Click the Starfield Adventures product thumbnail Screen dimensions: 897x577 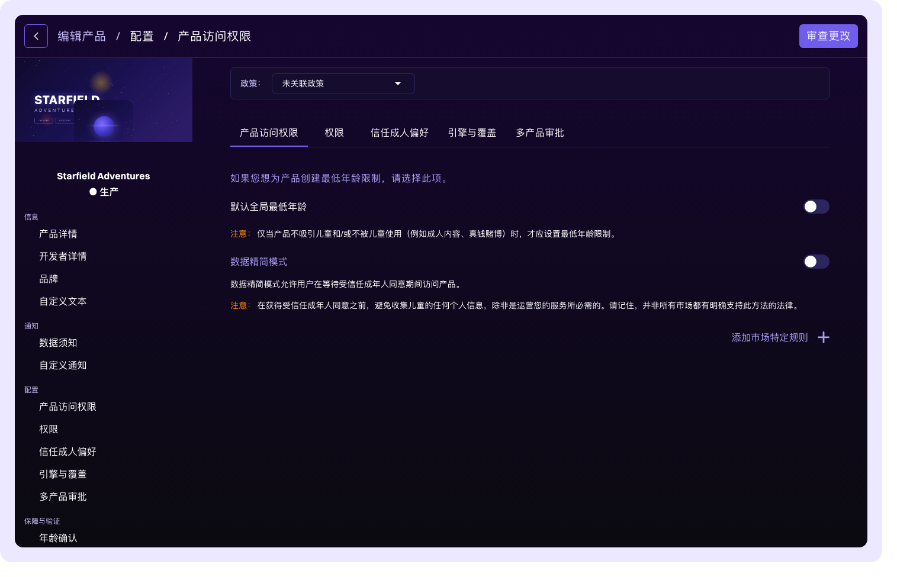[x=104, y=100]
